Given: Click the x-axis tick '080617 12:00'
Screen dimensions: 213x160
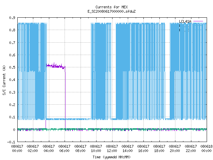Looking at the screenshot, I should [112, 149].
